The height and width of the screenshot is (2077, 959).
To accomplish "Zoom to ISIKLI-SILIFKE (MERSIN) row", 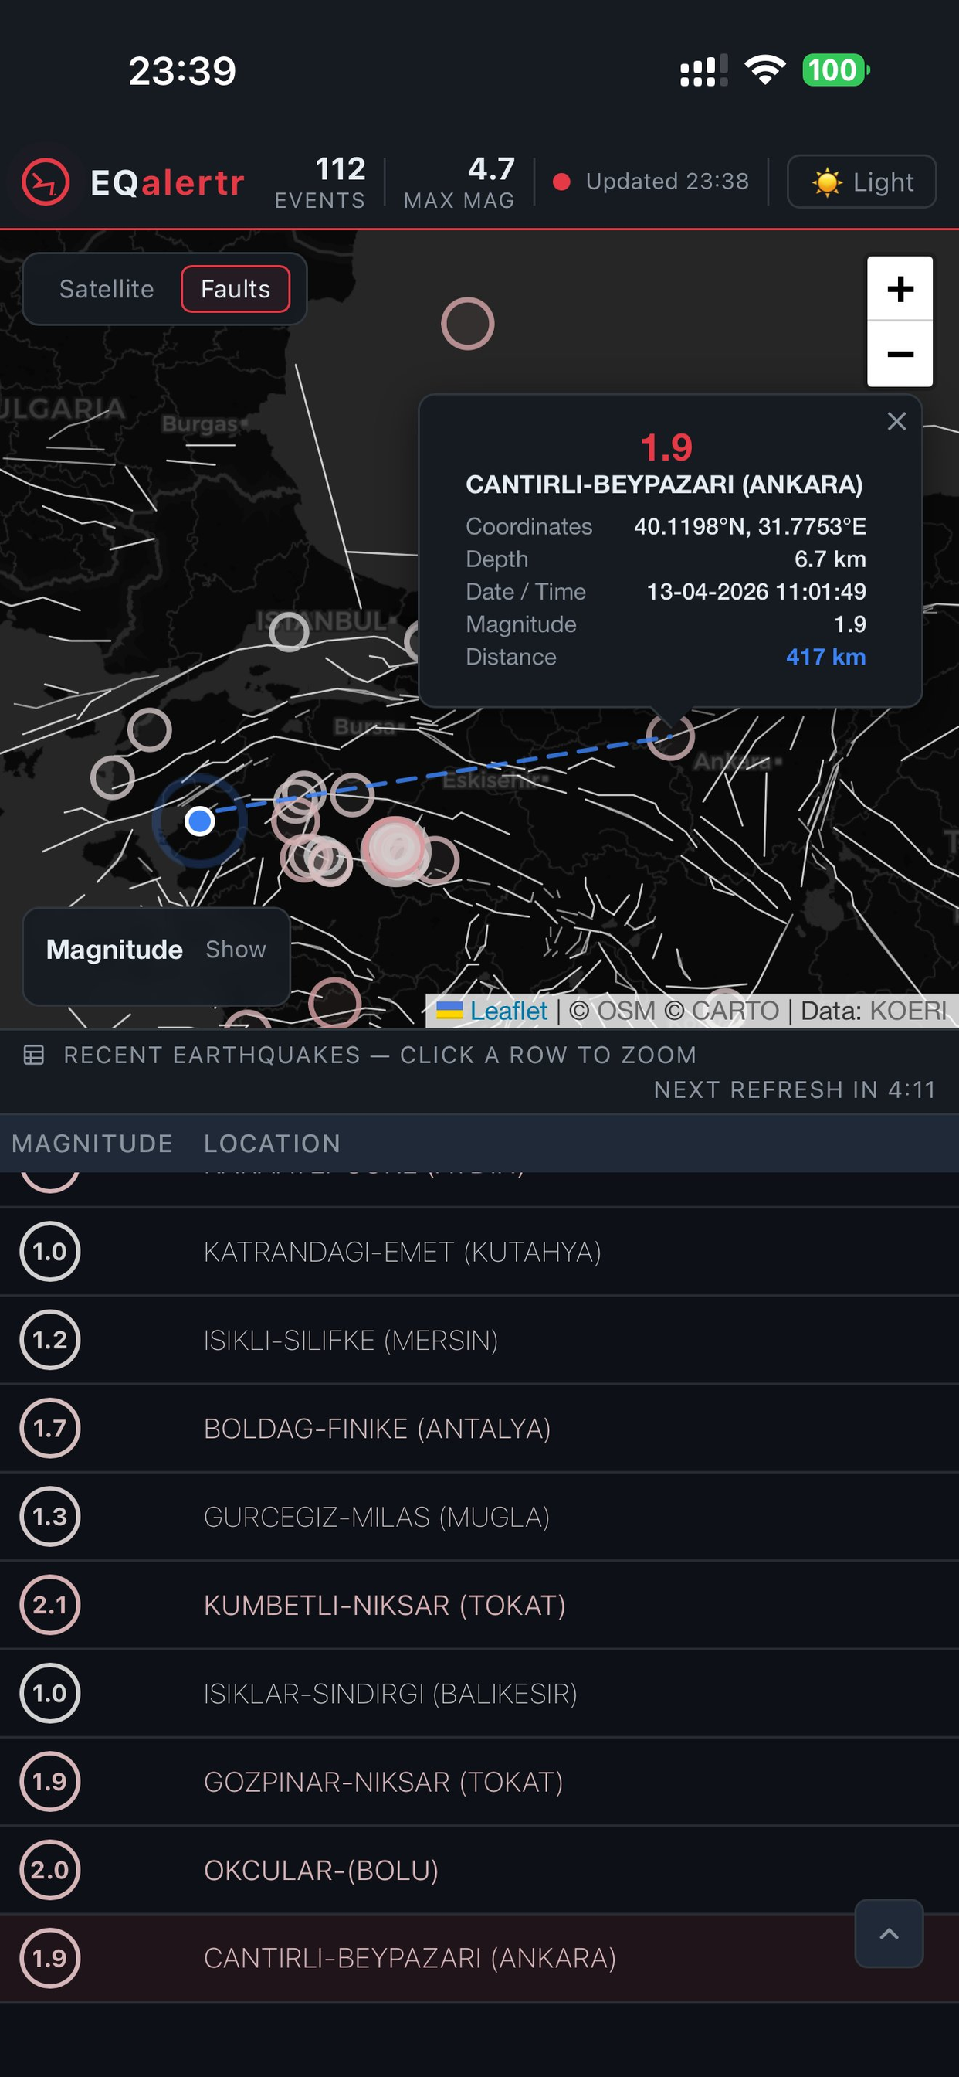I will pos(479,1340).
